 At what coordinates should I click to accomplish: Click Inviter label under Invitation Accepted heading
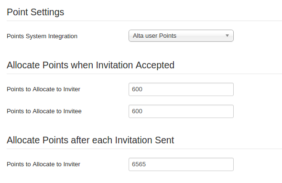coord(43,89)
